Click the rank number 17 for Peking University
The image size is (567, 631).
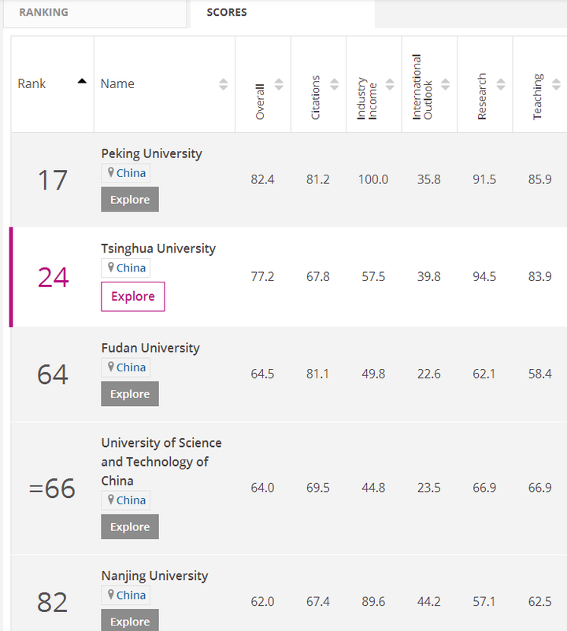(52, 180)
